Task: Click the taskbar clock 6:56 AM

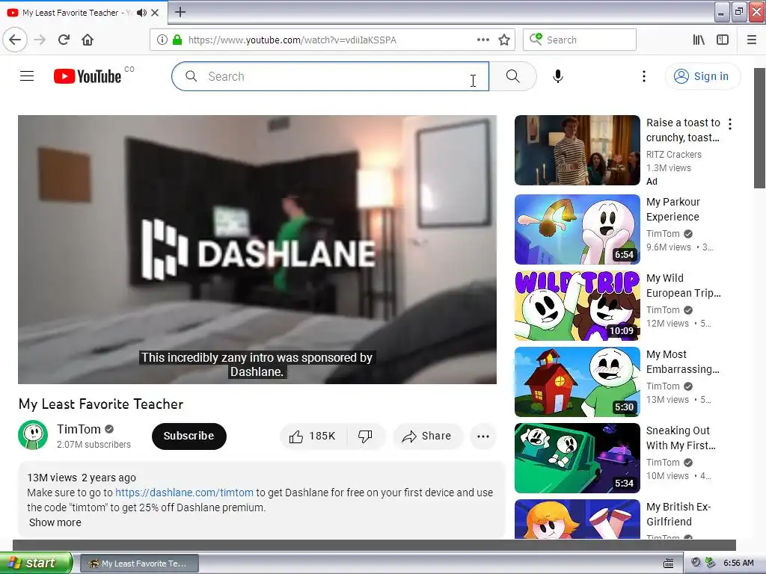Action: pos(738,563)
